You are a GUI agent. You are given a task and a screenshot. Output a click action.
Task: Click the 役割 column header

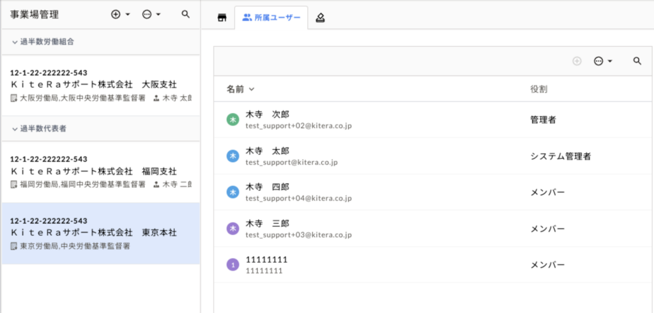(x=538, y=89)
